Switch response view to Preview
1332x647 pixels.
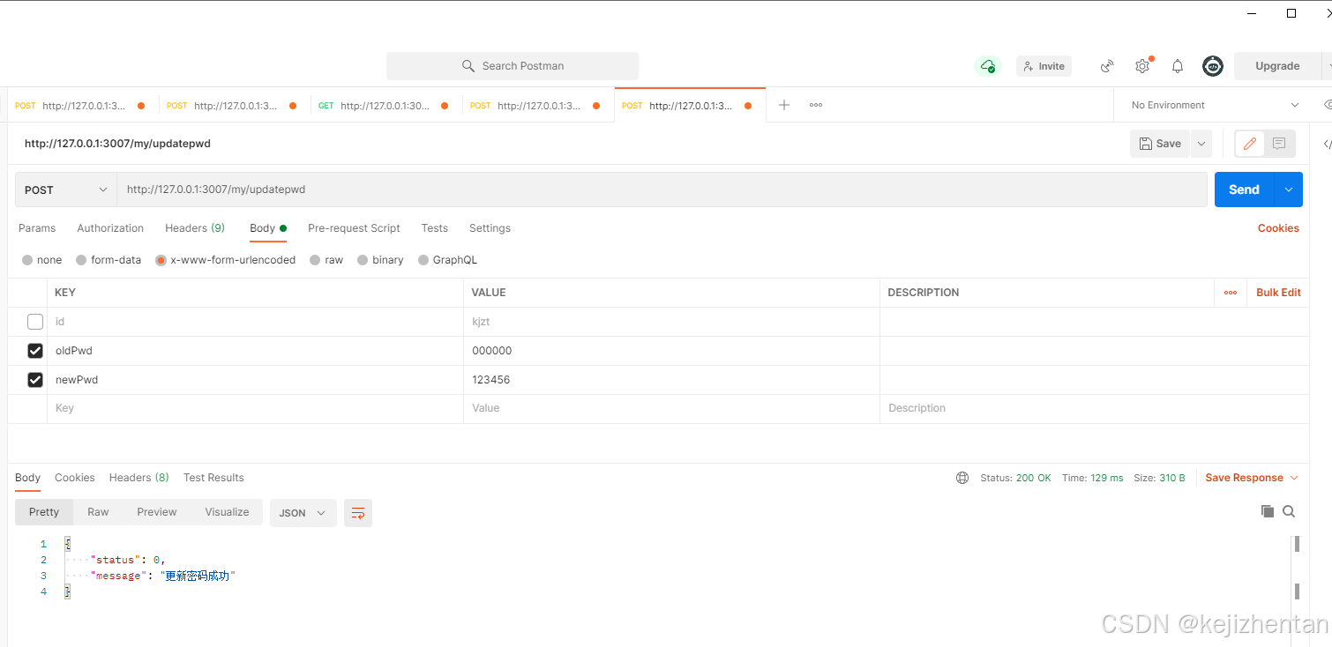click(x=157, y=512)
